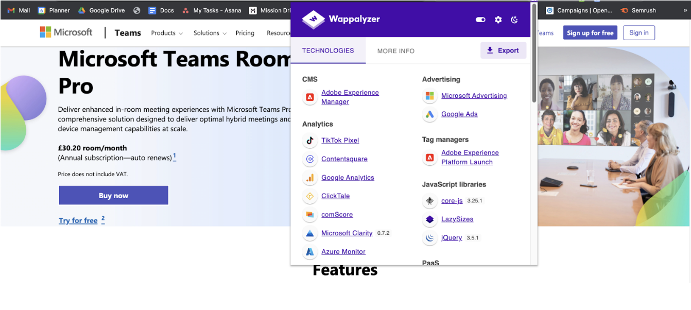
Task: Open the core-js link
Action: (x=452, y=201)
